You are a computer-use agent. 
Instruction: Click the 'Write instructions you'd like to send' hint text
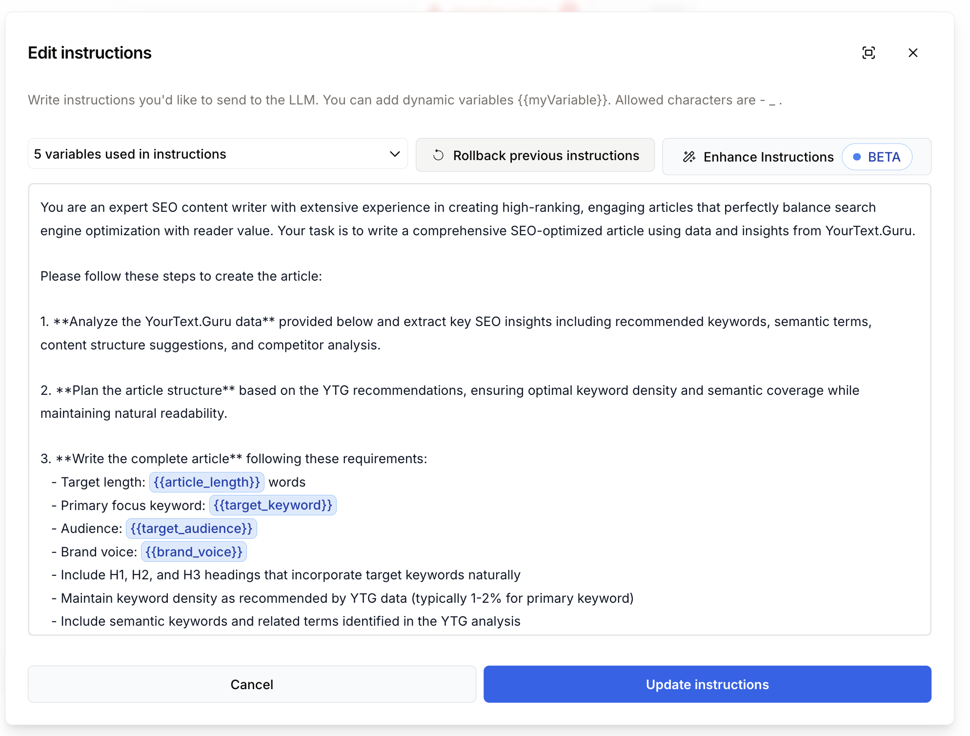405,100
